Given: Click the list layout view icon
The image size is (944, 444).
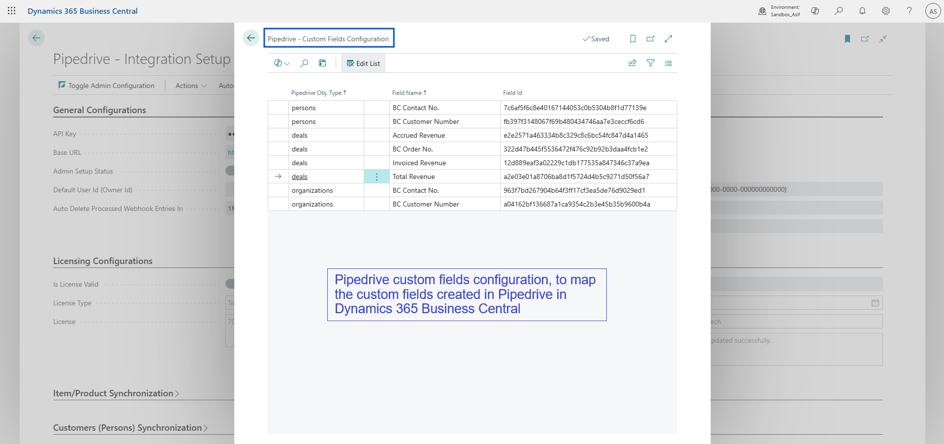Looking at the screenshot, I should click(668, 63).
